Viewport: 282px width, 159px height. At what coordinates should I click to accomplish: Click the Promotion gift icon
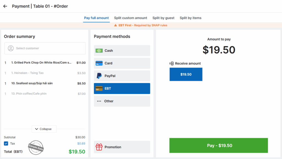point(99,147)
